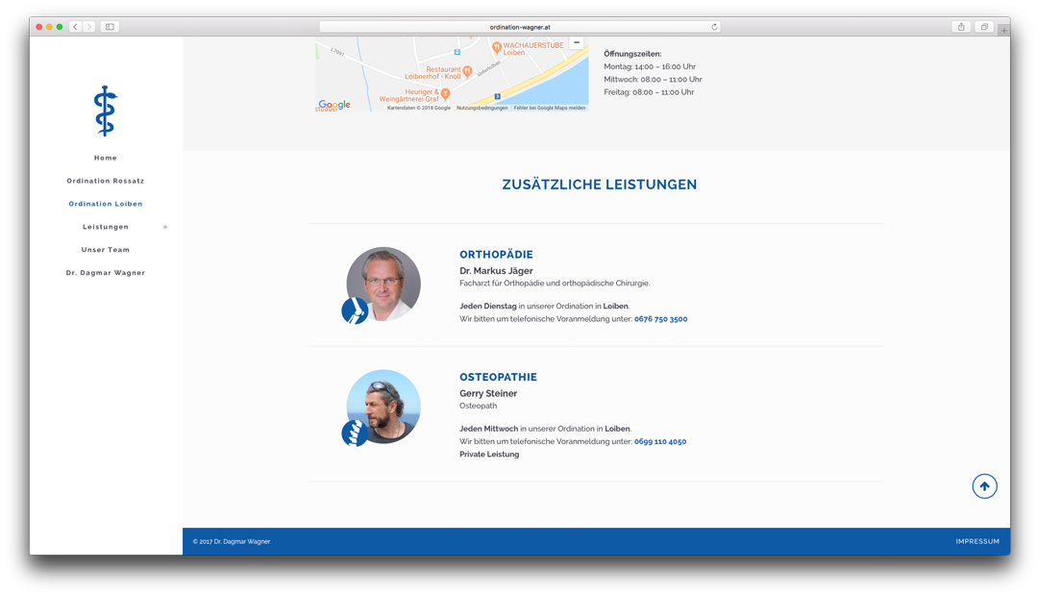Open Dr. Dagmar Wagner page
Screen dimensions: 1038x595
pyautogui.click(x=106, y=273)
